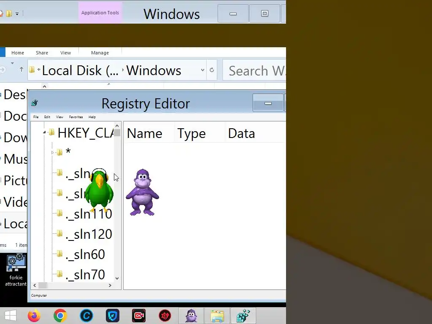Expand the * registry key
Image resolution: width=432 pixels, height=324 pixels.
[x=52, y=152]
